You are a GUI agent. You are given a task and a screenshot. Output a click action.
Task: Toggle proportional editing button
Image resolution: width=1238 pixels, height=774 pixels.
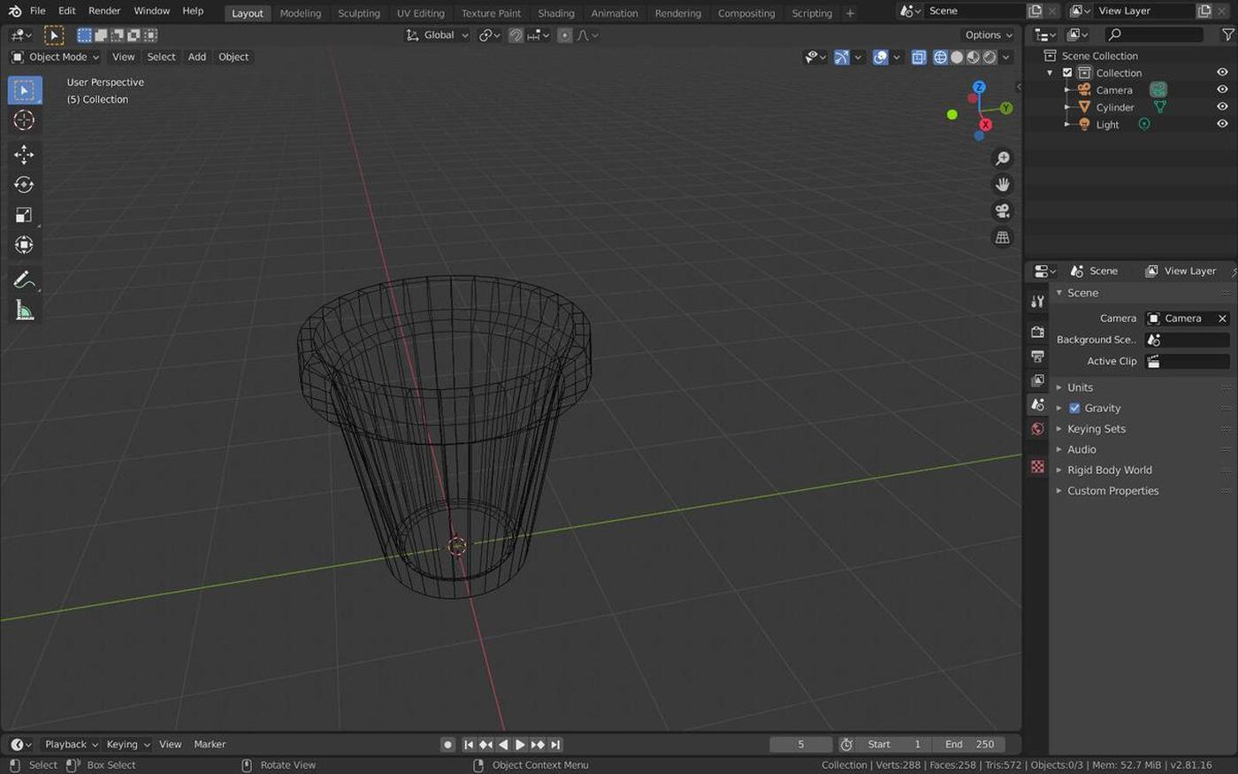point(564,35)
